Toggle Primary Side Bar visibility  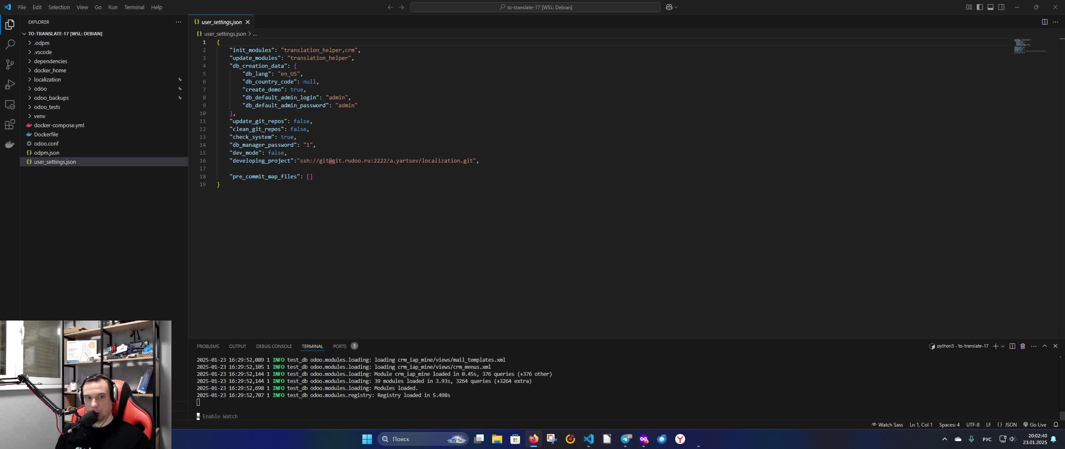pos(980,7)
